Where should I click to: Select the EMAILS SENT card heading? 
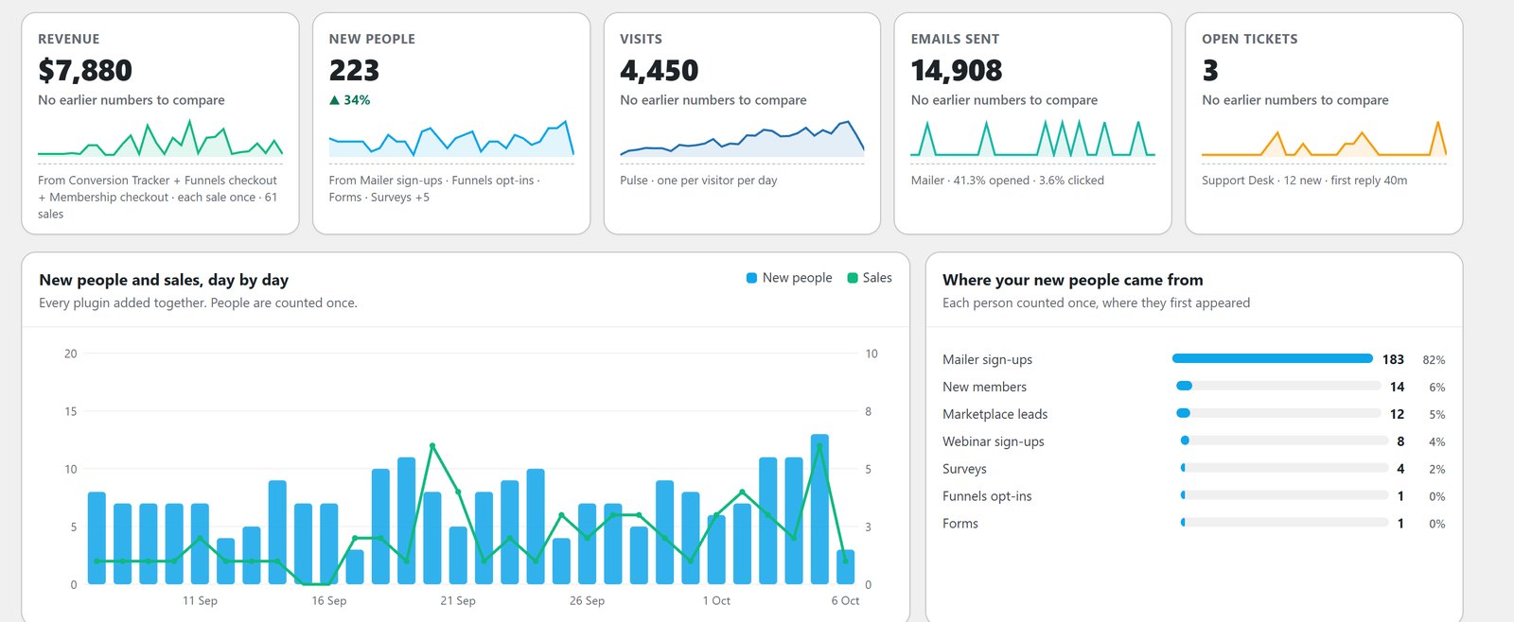(x=955, y=39)
